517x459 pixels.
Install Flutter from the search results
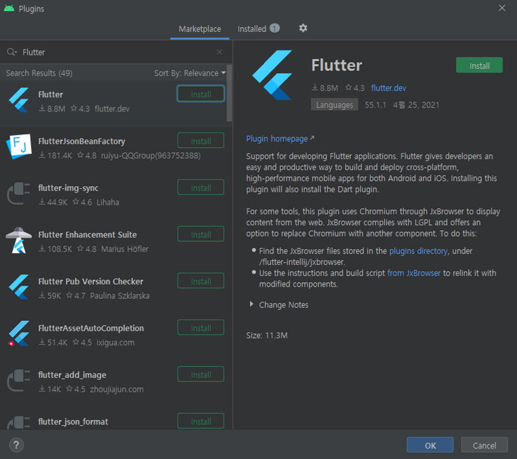pyautogui.click(x=201, y=94)
